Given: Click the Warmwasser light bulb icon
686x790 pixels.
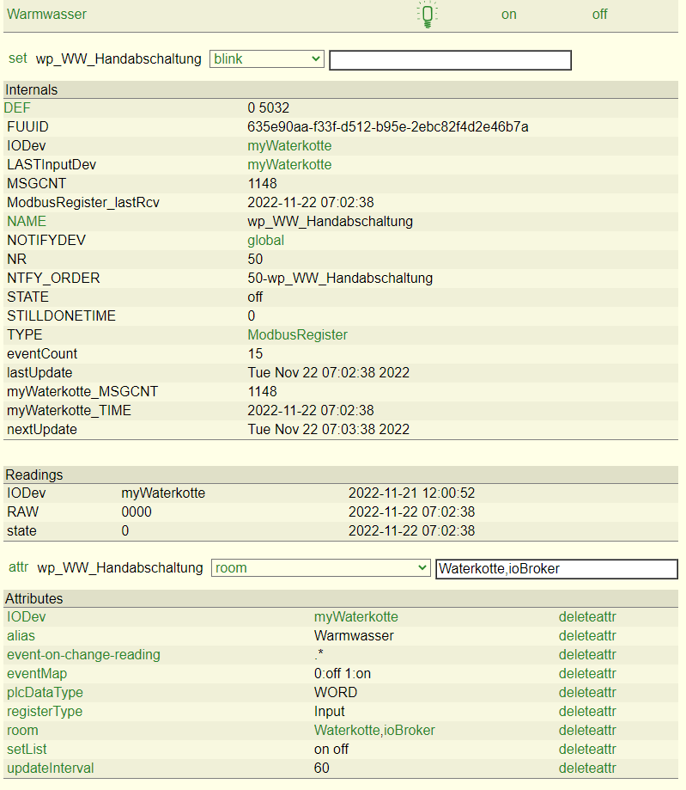Looking at the screenshot, I should tap(427, 15).
